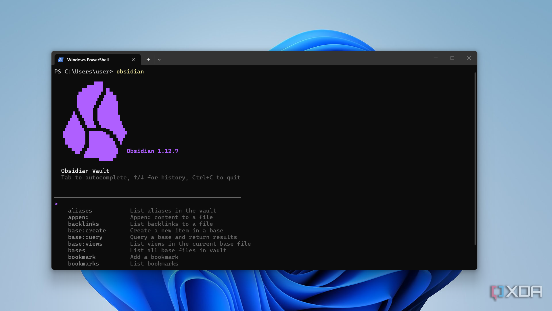Click the 'Add a bookmark' description

(154, 257)
